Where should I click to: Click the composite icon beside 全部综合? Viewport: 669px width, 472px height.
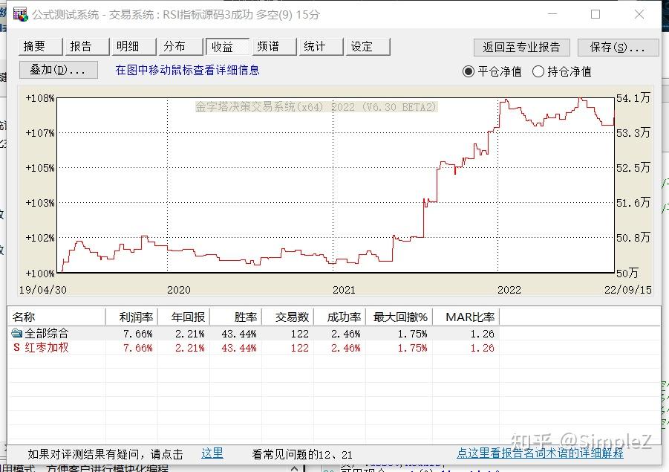[16, 332]
